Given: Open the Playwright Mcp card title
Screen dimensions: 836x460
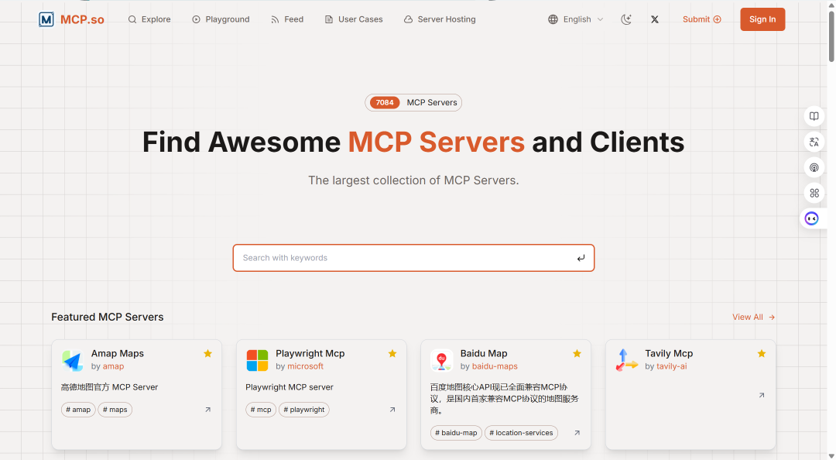Looking at the screenshot, I should click(310, 353).
